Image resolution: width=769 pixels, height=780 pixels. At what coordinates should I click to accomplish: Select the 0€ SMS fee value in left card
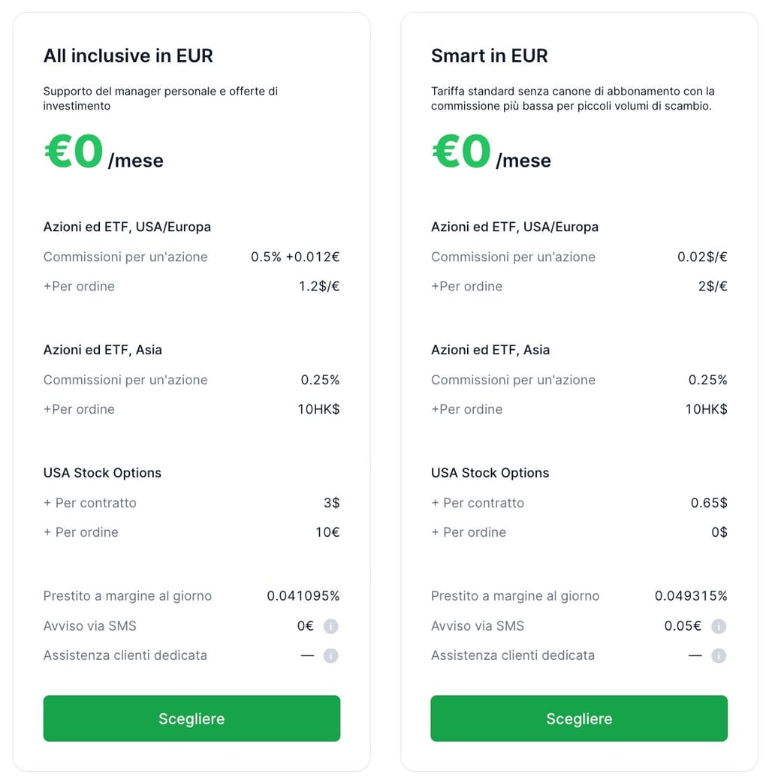(x=305, y=626)
